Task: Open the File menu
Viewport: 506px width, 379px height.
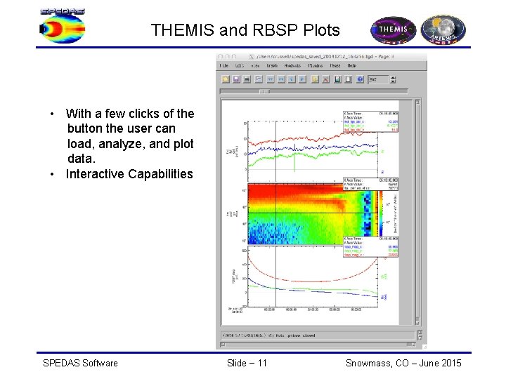Action: pyautogui.click(x=224, y=65)
